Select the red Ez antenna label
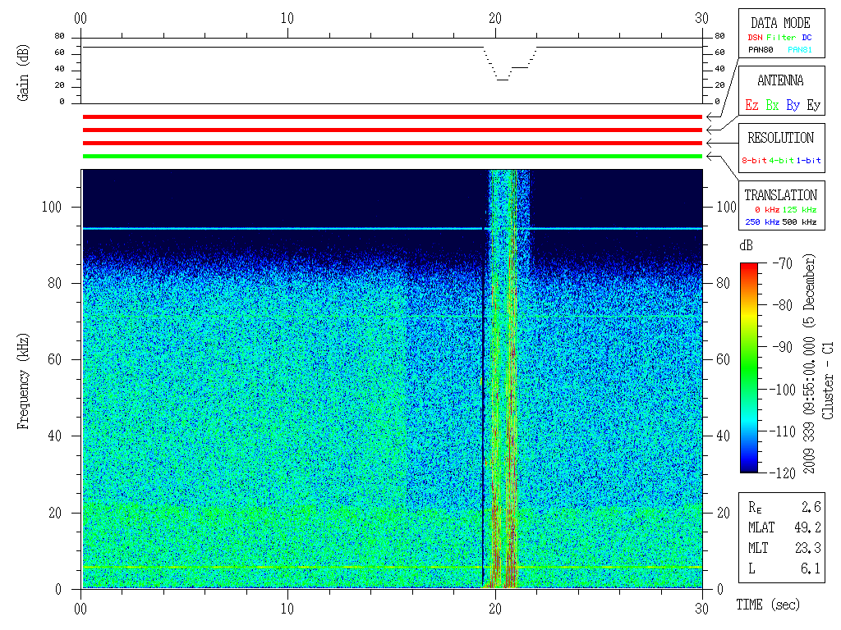The height and width of the screenshot is (630, 841). click(x=751, y=105)
